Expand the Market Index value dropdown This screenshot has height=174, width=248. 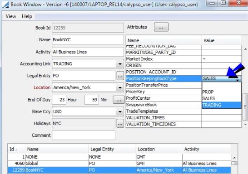point(204,59)
